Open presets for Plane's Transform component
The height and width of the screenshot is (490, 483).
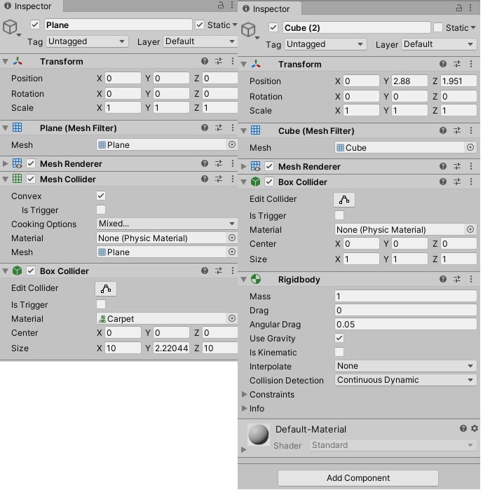pyautogui.click(x=219, y=61)
